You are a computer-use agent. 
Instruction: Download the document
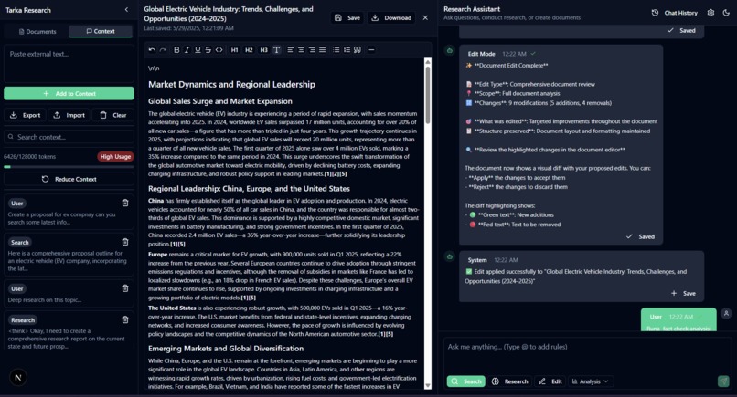click(391, 18)
